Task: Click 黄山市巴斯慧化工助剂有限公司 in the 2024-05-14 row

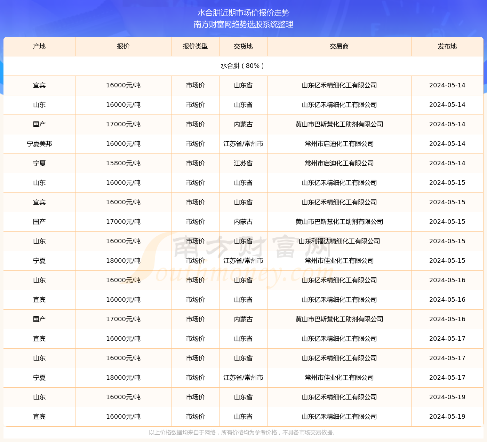Action: click(339, 124)
